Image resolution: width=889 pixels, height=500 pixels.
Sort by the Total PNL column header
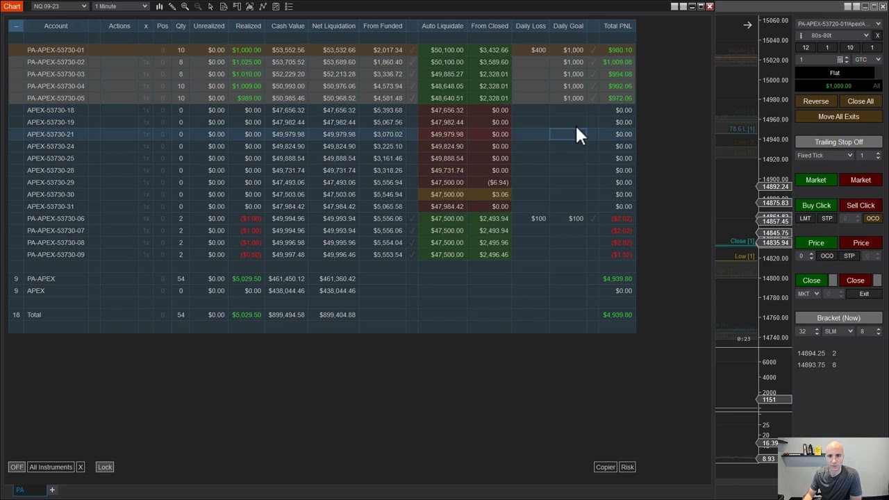tap(617, 26)
